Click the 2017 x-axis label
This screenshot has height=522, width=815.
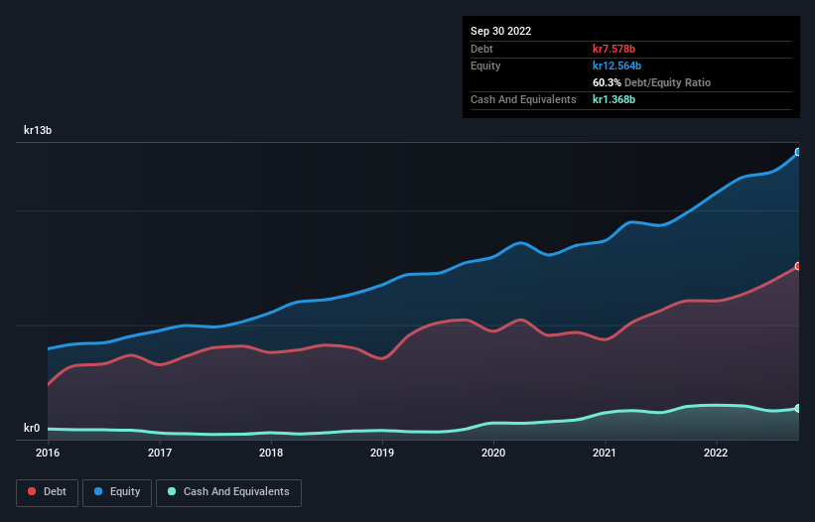(160, 453)
